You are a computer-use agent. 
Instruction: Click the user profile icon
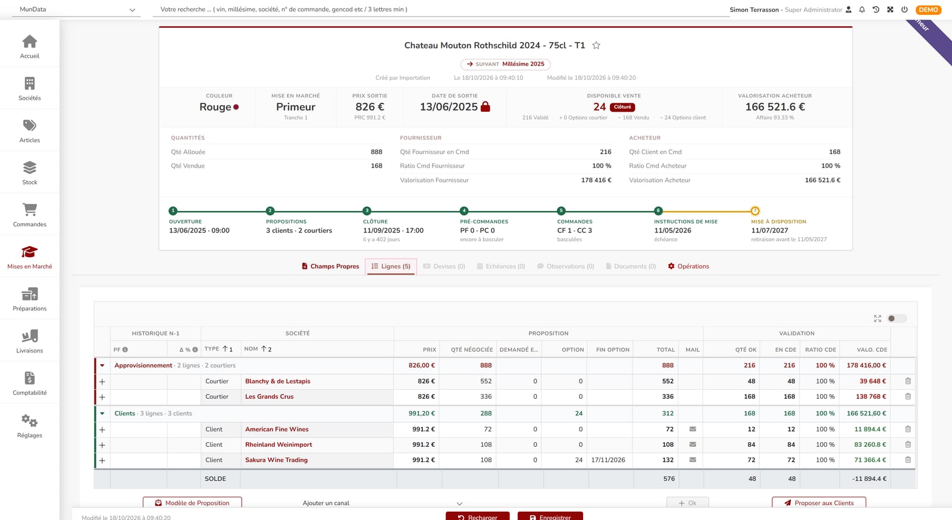click(848, 10)
